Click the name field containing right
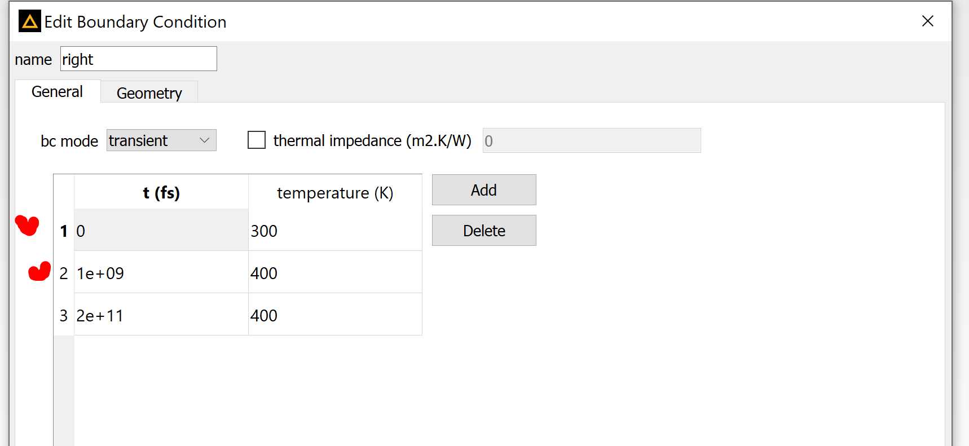Image resolution: width=969 pixels, height=446 pixels. (x=139, y=59)
